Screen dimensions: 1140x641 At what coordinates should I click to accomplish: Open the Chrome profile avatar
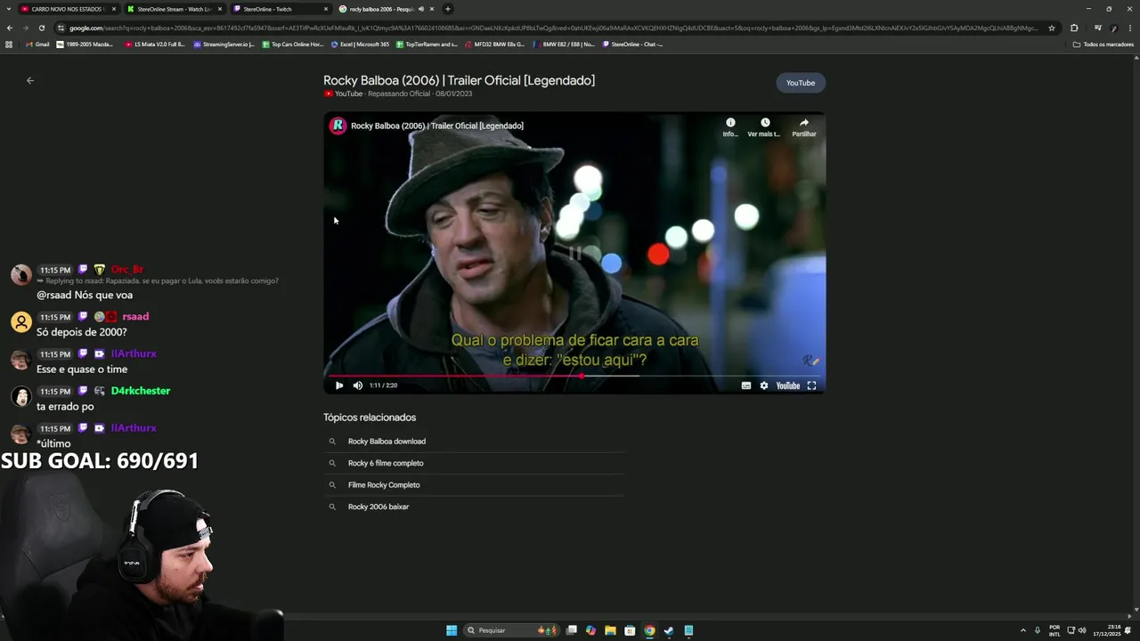1114,28
